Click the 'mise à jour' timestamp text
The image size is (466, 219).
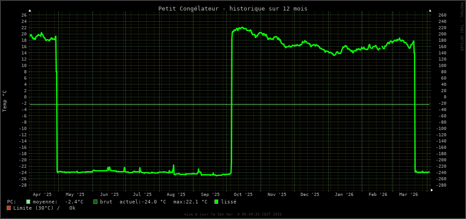click(233, 214)
